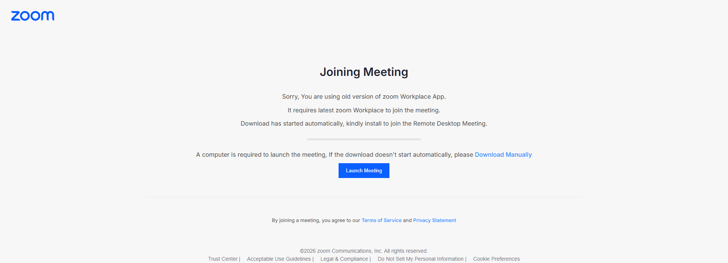Click the download progress bar

pyautogui.click(x=364, y=139)
